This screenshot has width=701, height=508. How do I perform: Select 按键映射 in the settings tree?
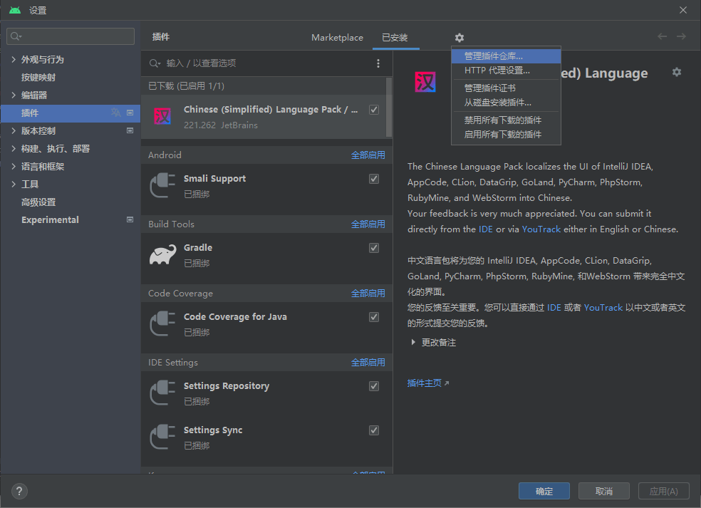pyautogui.click(x=38, y=77)
